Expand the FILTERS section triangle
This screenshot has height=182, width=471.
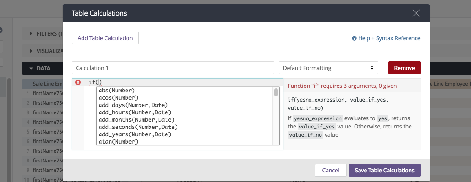point(31,34)
